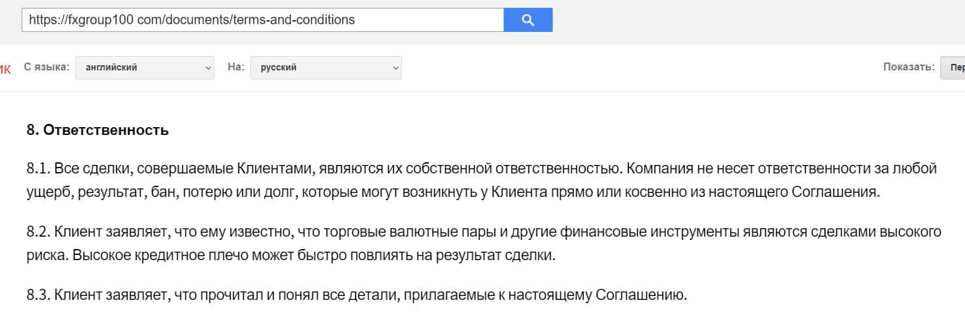Click the line starting "риска. Высокое кредитное плечо"

291,256
